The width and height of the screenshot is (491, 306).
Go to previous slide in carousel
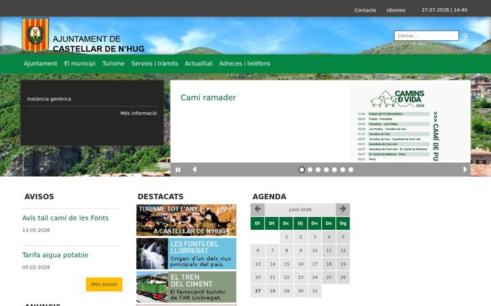pos(194,169)
